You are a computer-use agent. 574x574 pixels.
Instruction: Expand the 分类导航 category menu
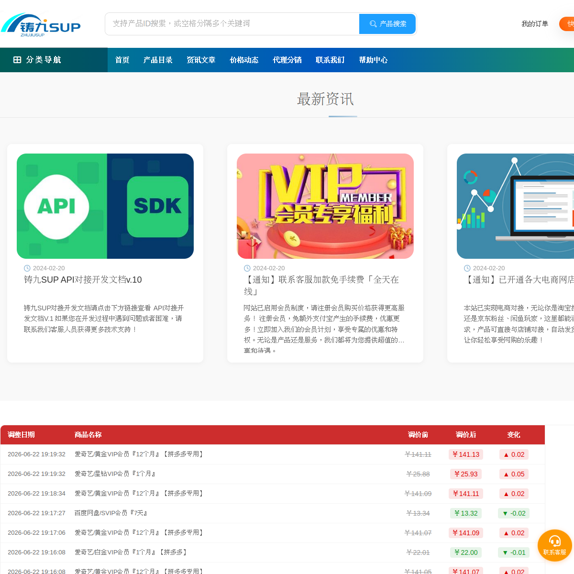54,60
